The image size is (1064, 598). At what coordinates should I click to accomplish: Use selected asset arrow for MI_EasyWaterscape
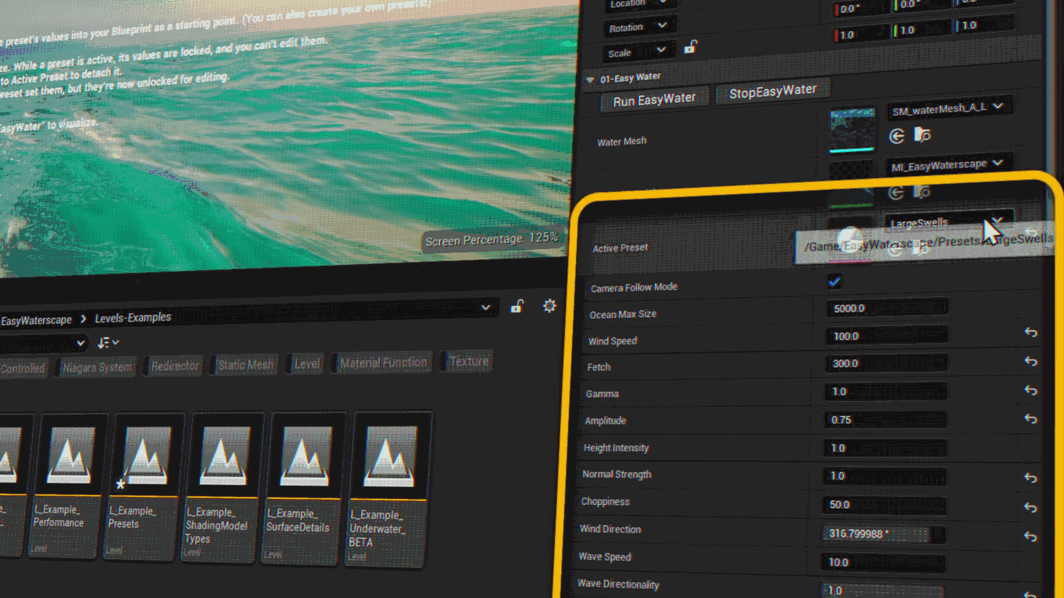click(896, 193)
